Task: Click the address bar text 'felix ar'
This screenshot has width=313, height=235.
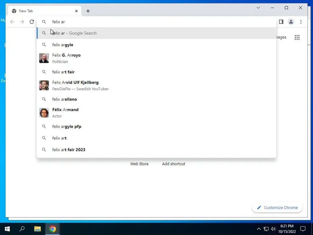Action: [58, 22]
